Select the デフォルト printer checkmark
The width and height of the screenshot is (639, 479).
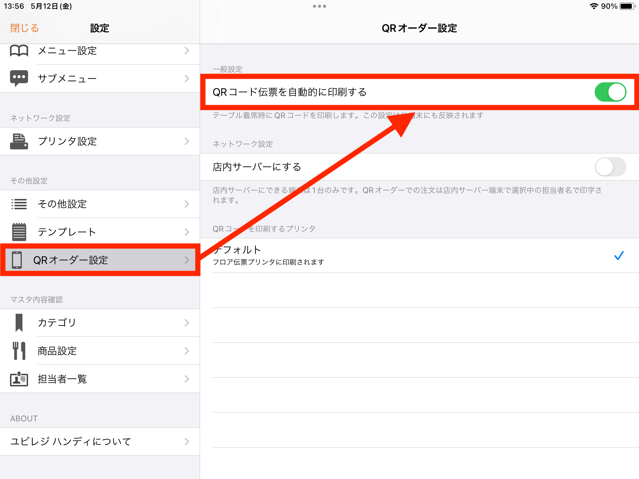[619, 255]
